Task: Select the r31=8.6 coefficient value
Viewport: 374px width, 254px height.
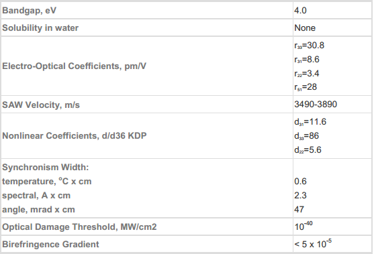Action: coord(307,59)
